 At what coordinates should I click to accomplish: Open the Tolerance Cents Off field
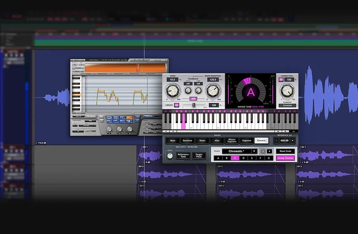tap(188, 84)
